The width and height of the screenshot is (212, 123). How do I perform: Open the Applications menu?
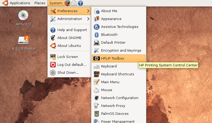pyautogui.click(x=20, y=3)
